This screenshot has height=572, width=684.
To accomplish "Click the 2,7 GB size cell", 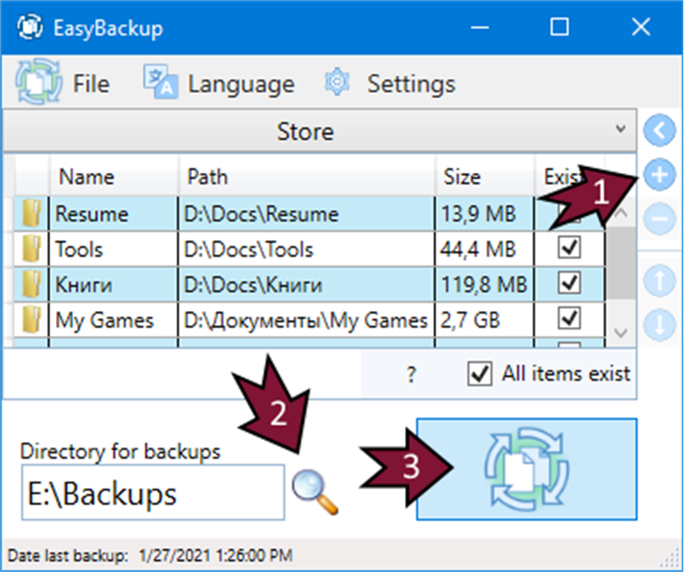I will coord(484,321).
